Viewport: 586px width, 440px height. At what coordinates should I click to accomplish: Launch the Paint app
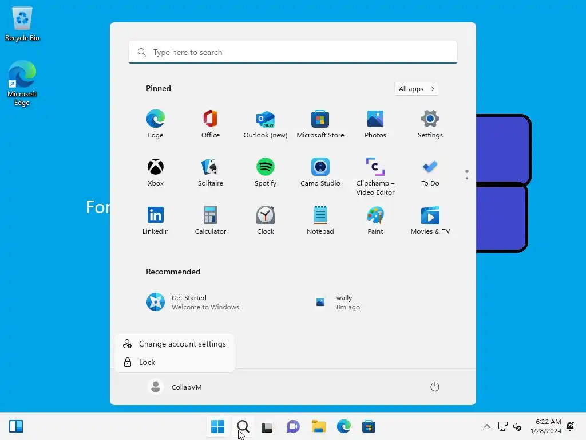pyautogui.click(x=375, y=221)
